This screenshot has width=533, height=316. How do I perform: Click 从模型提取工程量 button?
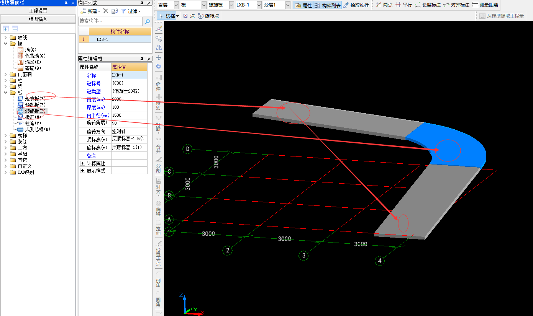[x=501, y=16]
